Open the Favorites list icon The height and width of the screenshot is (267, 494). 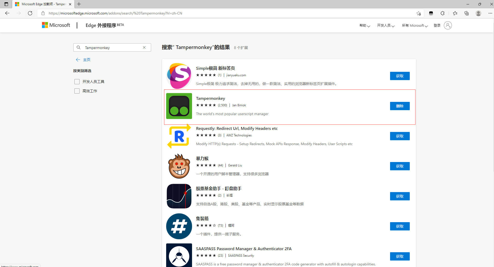tap(455, 13)
